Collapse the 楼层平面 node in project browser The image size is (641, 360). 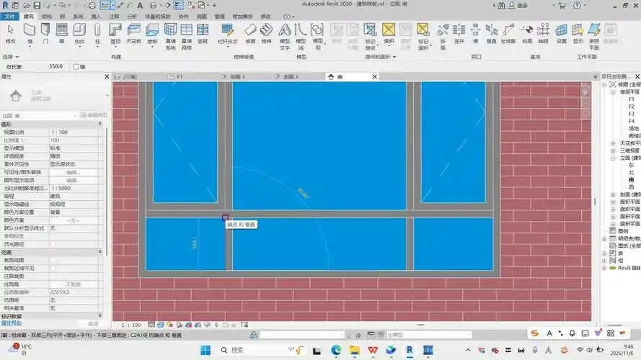click(x=613, y=92)
